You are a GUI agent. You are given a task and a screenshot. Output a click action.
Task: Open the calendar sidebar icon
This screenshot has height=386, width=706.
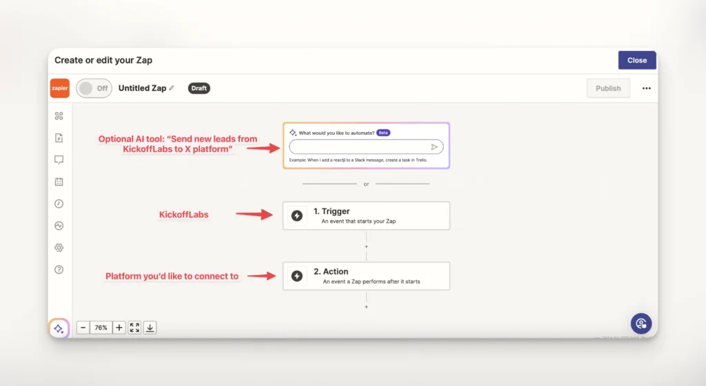tap(59, 182)
